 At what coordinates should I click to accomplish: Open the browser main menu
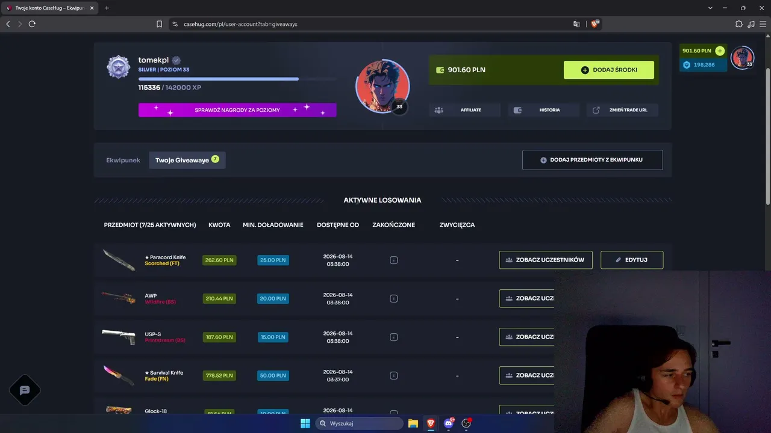[x=762, y=24]
